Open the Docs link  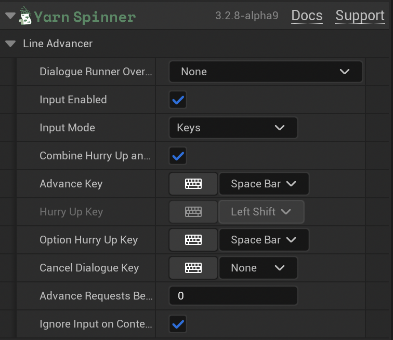point(307,16)
